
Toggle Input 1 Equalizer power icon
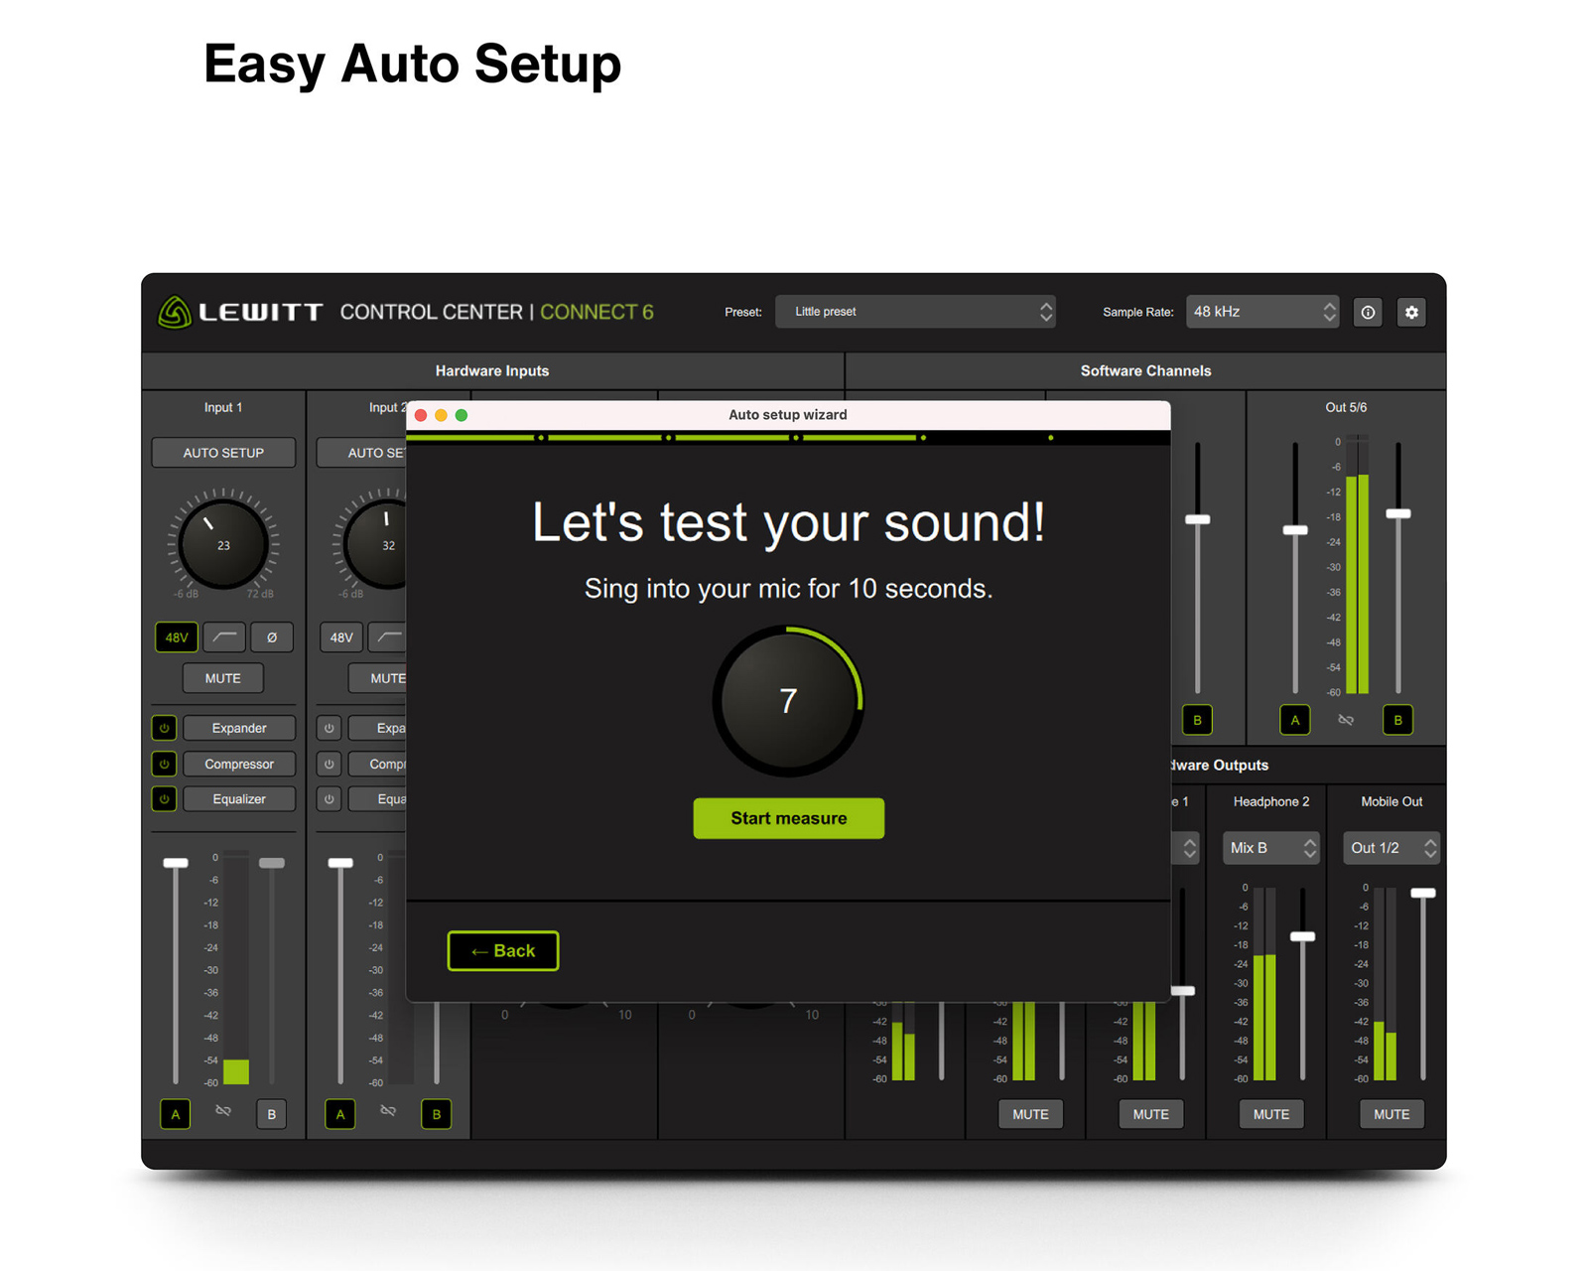pos(165,798)
